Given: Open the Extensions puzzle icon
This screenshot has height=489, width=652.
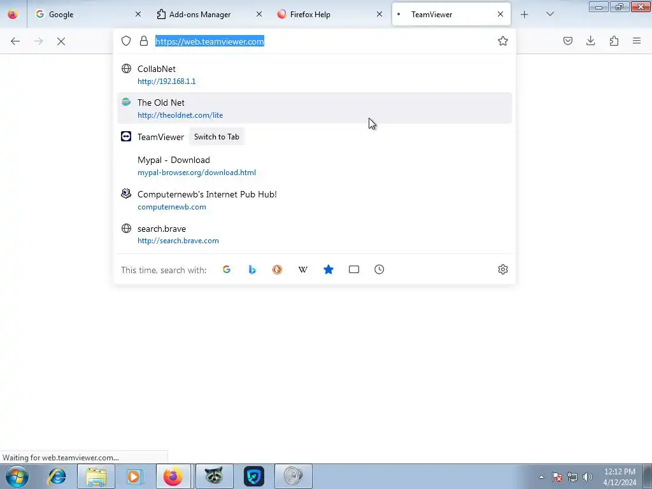Looking at the screenshot, I should pyautogui.click(x=614, y=41).
